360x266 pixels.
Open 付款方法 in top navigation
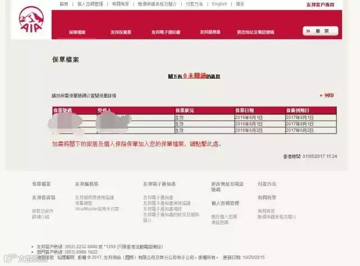194,4
